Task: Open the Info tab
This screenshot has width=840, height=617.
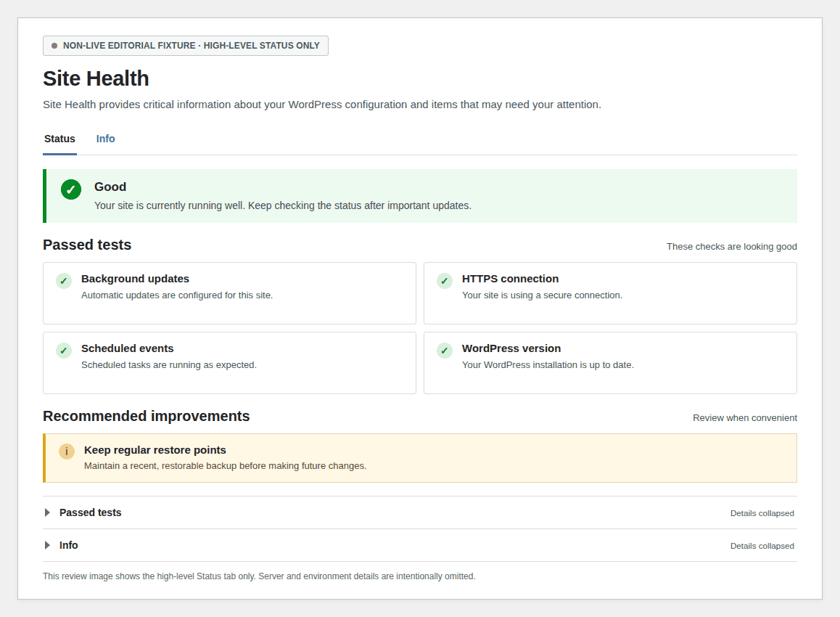Action: (x=105, y=139)
